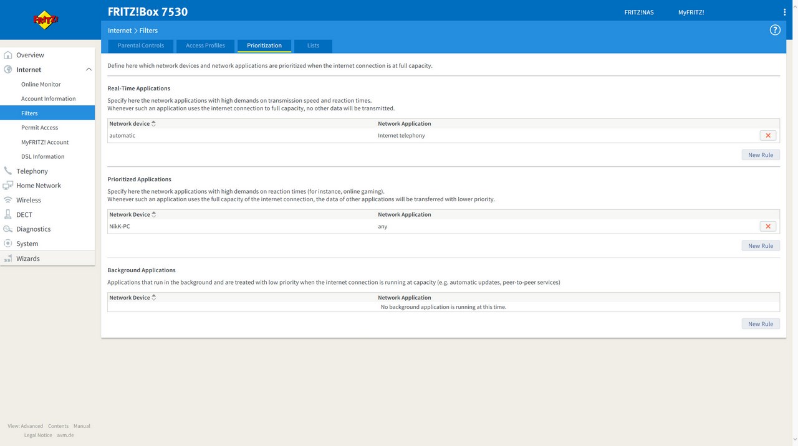Open FRITZ!NAS from the header
The image size is (798, 446).
point(639,12)
